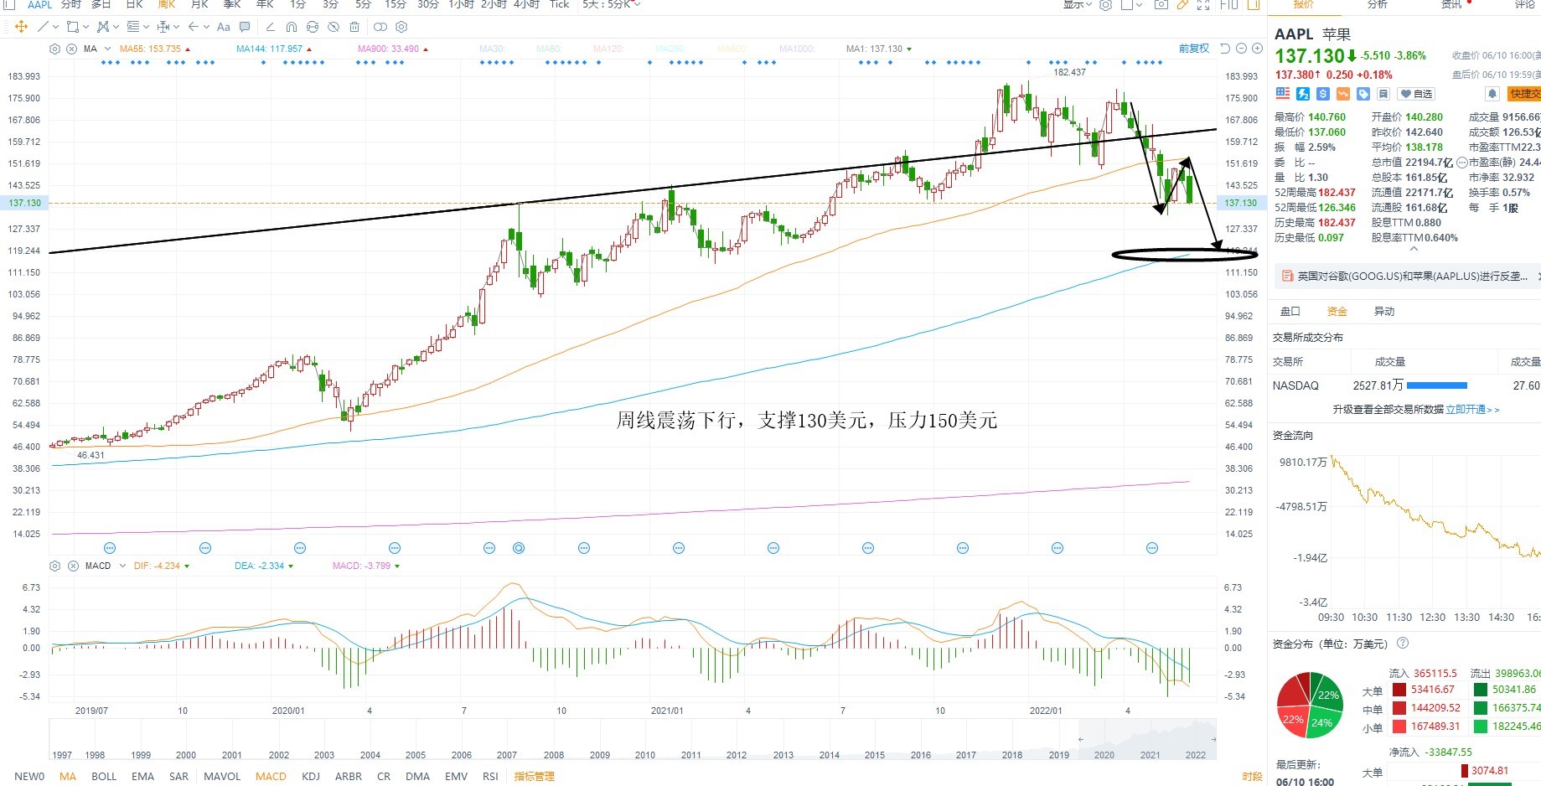Switch to the 盘口 tab
This screenshot has width=1541, height=786.
point(1290,312)
